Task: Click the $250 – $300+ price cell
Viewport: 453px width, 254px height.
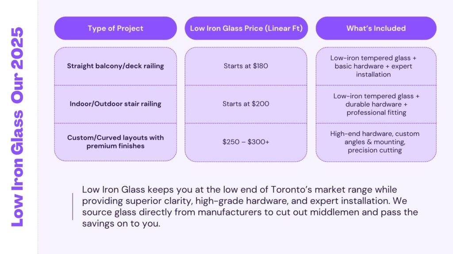Action: 246,142
